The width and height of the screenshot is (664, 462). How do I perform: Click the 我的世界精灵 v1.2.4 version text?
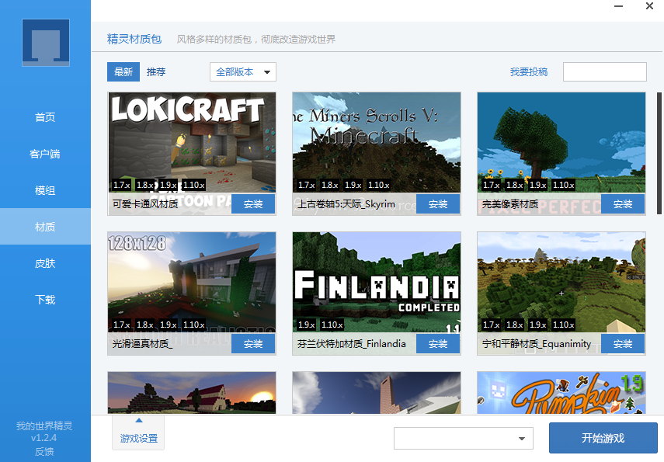(44, 432)
